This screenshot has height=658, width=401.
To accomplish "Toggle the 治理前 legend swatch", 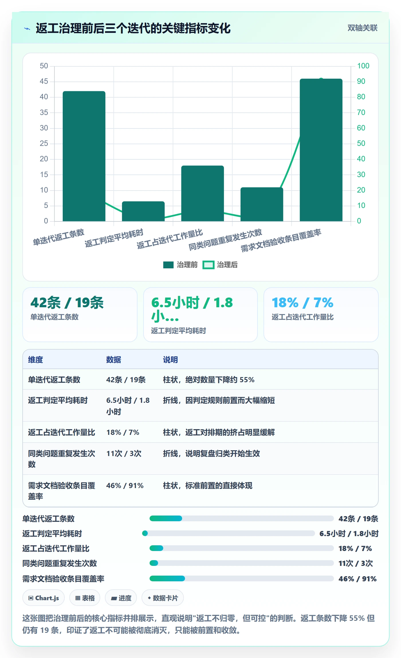I will tap(168, 265).
